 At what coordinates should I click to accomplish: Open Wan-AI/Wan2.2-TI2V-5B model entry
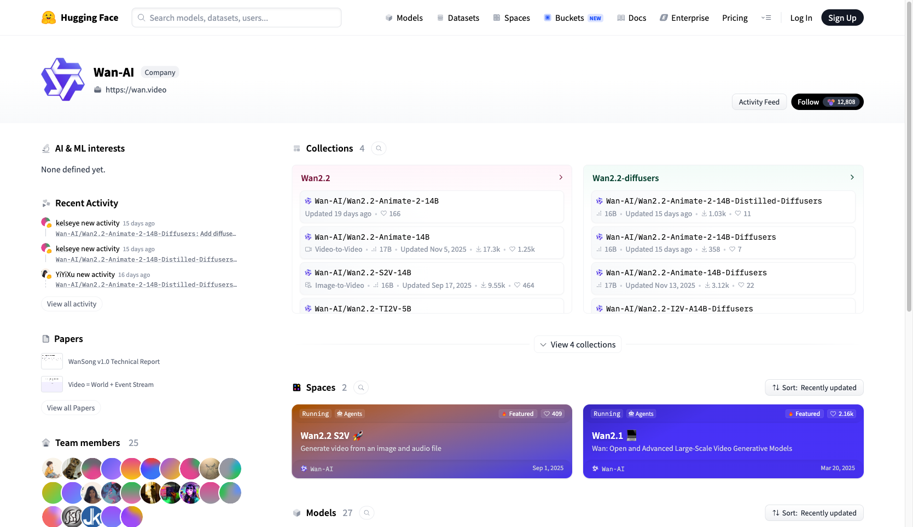[x=432, y=306]
